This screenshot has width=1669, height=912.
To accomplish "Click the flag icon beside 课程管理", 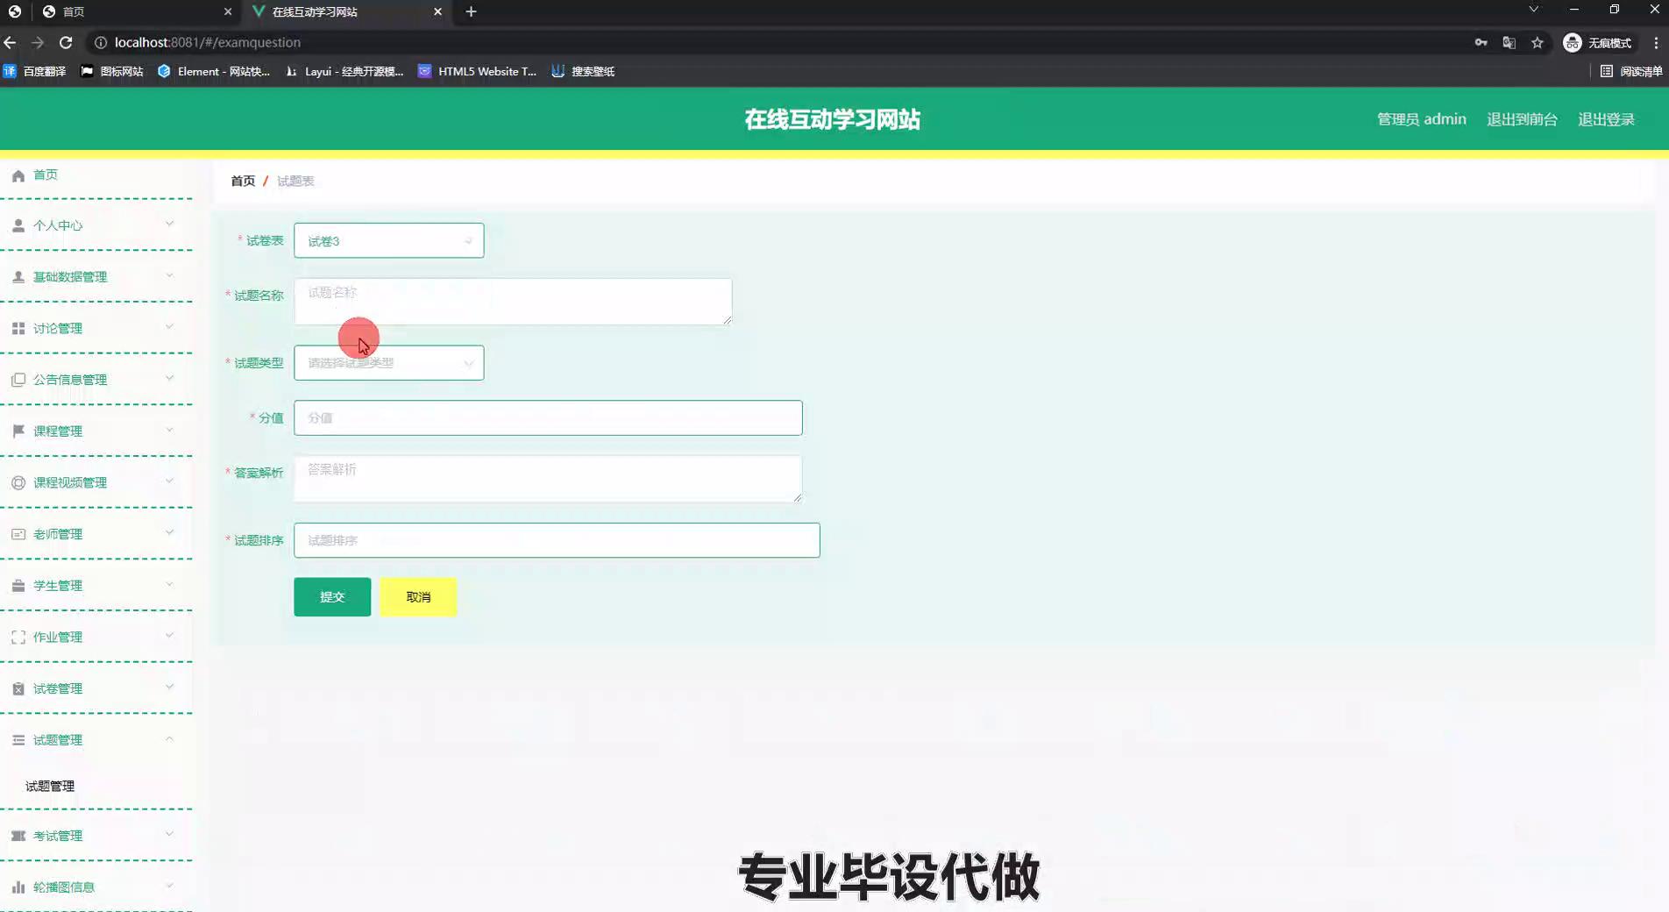I will coord(18,431).
